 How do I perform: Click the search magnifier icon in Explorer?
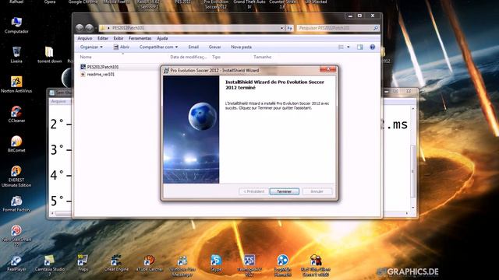click(x=376, y=28)
